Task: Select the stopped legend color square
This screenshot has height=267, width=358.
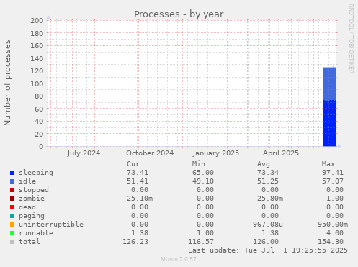Action: [12, 190]
